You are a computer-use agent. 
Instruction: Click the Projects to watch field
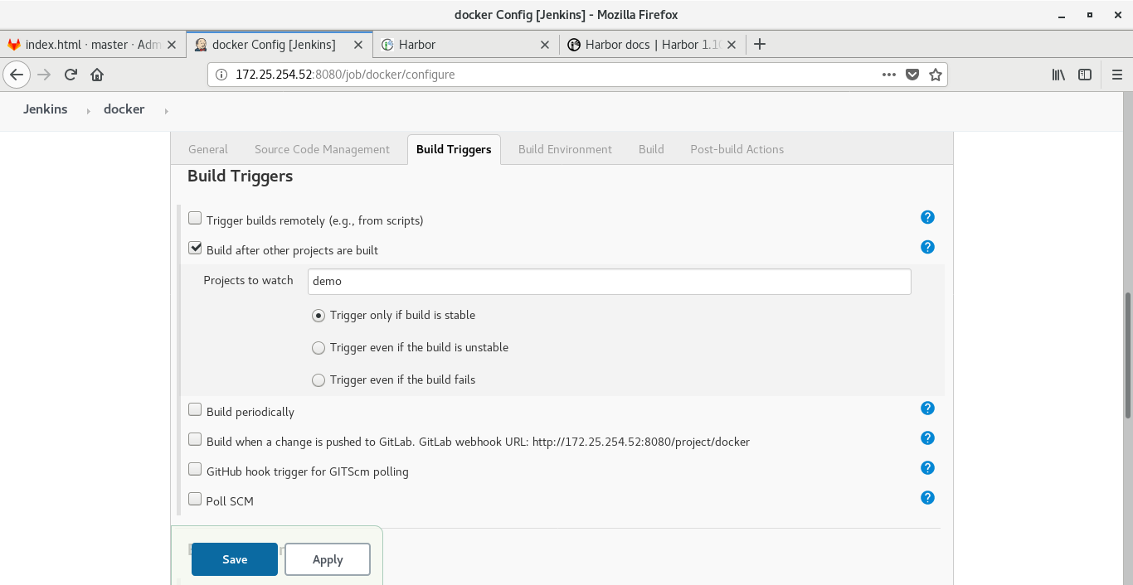click(609, 281)
